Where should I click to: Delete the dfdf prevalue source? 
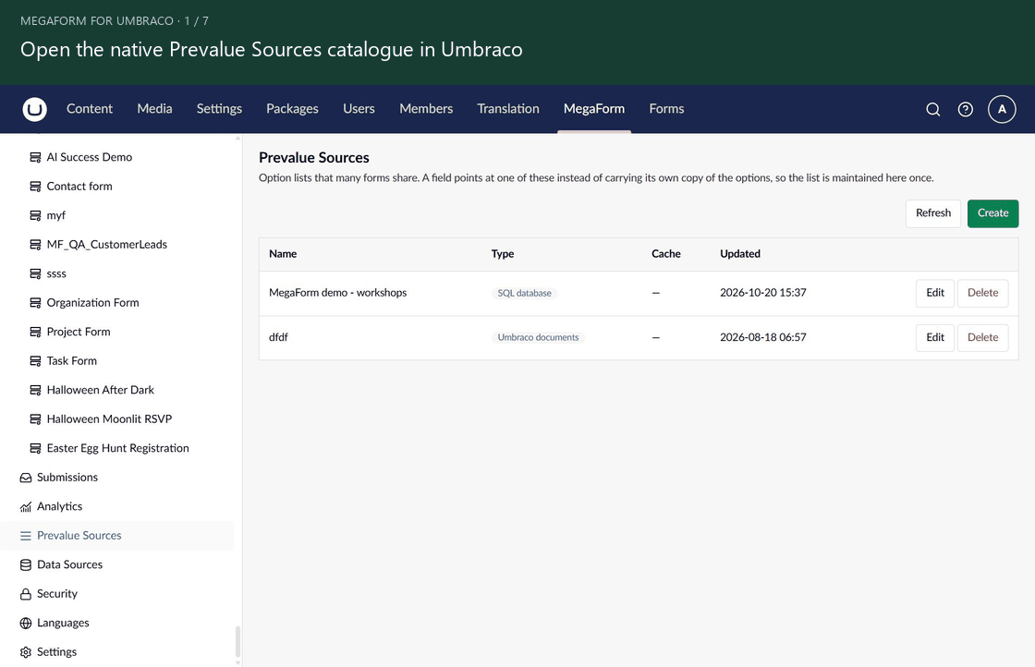click(x=982, y=337)
